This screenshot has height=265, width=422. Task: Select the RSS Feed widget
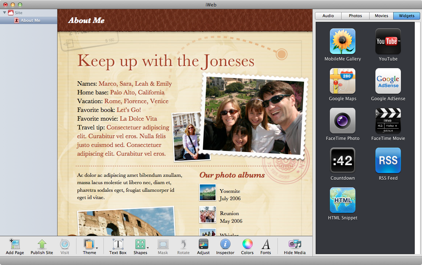click(388, 160)
